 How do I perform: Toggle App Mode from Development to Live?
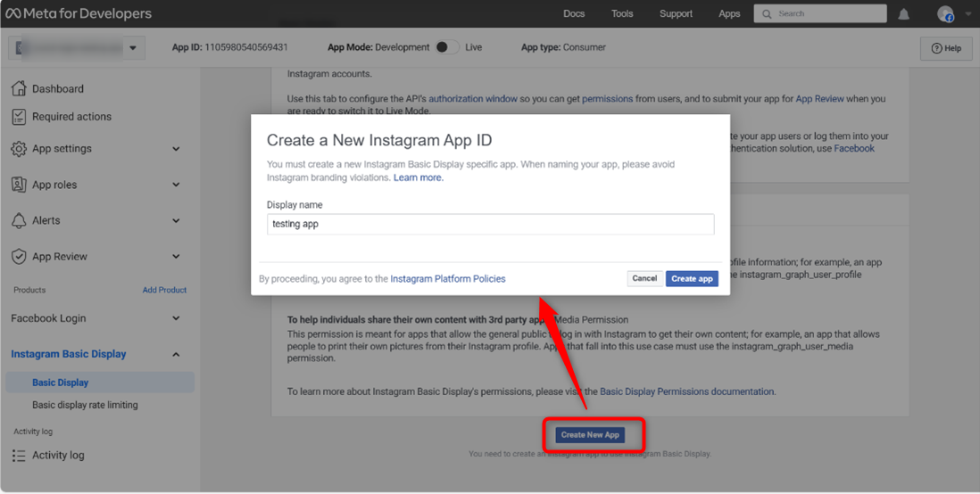pos(447,47)
